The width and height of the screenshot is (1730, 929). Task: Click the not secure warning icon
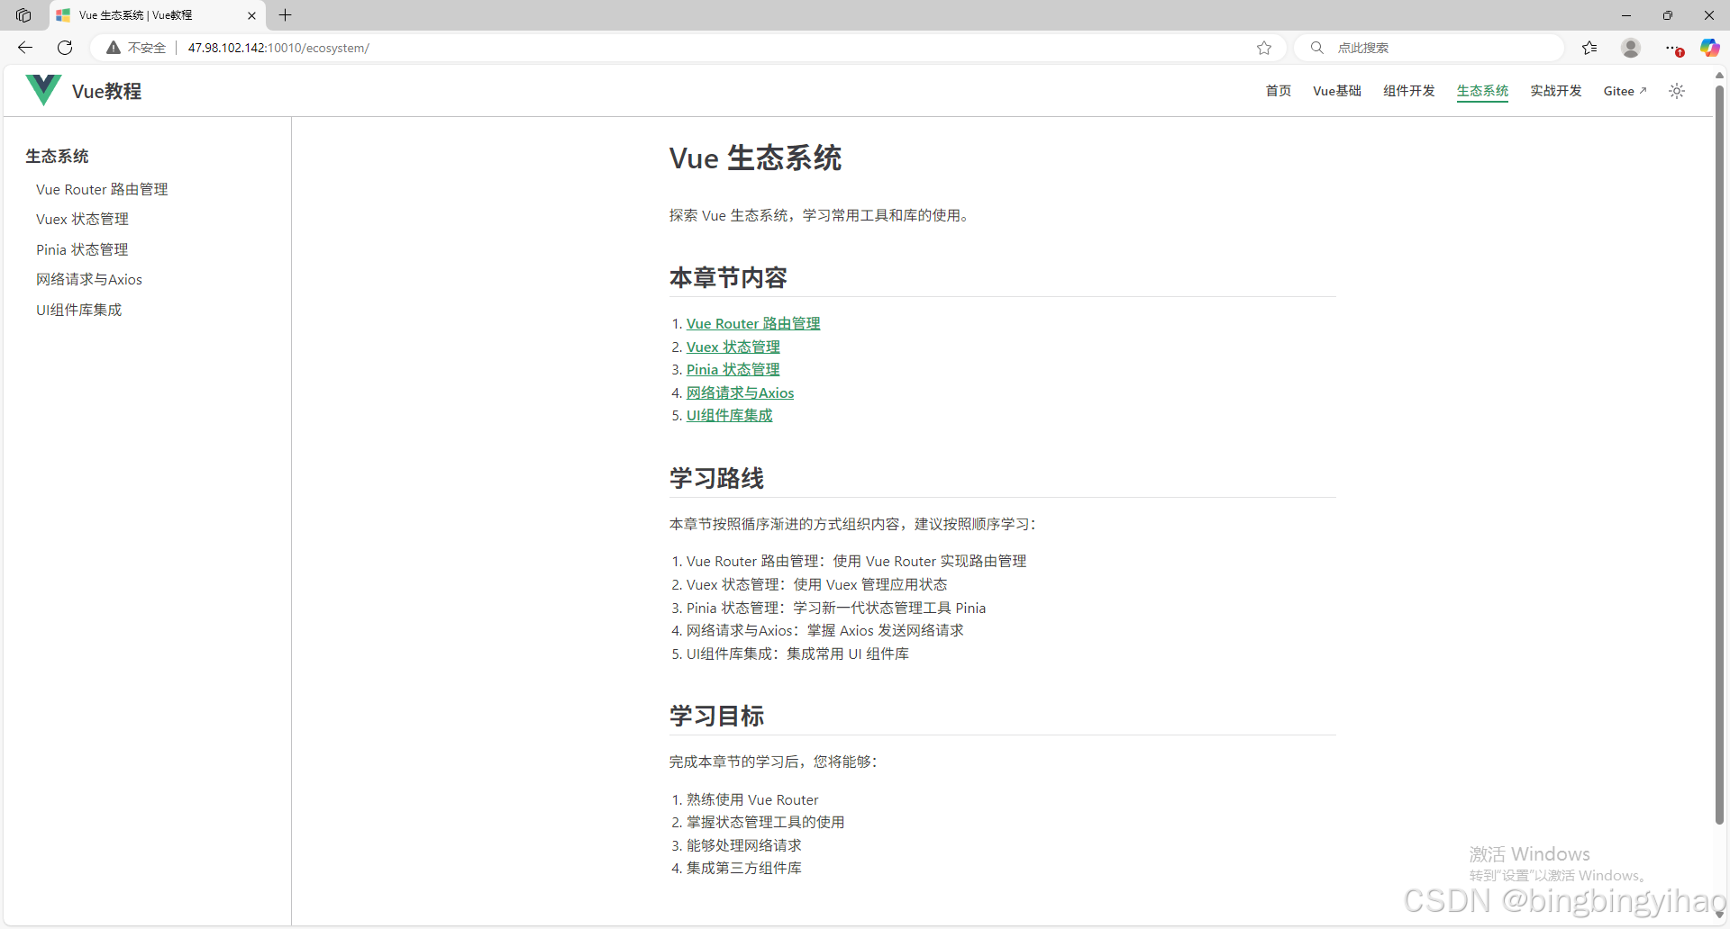(114, 48)
